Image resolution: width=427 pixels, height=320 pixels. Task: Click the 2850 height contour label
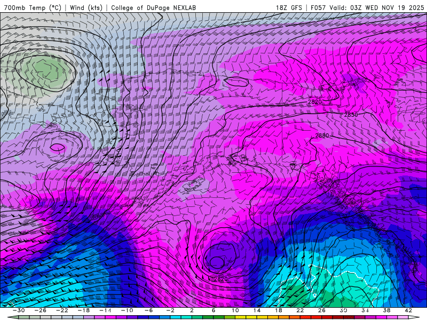click(351, 115)
